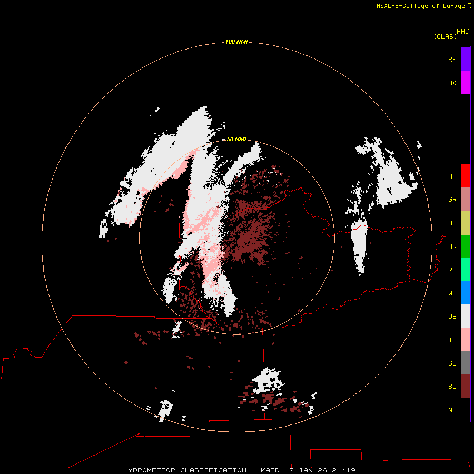This screenshot has width=474, height=474.
Task: Click the WS legend label
Action: [x=452, y=293]
